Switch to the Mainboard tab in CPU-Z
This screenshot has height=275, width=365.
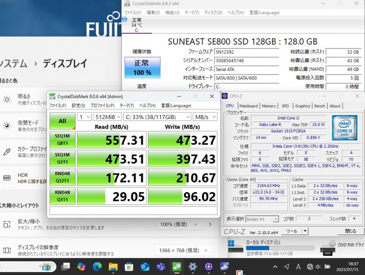[x=248, y=106]
